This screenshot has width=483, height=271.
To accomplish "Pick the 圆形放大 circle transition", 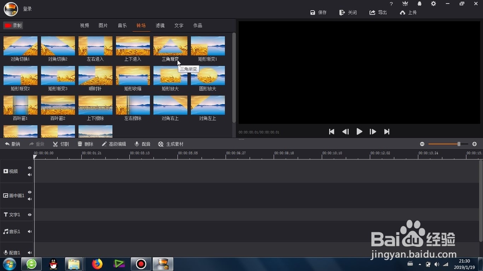I will tap(208, 75).
